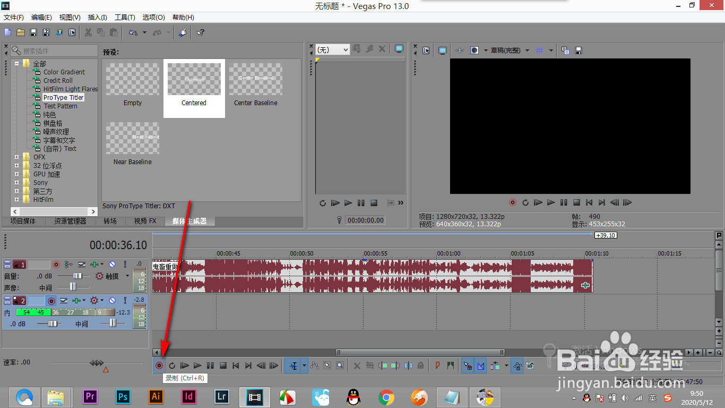Select the Selection Edit tool icon

327,365
